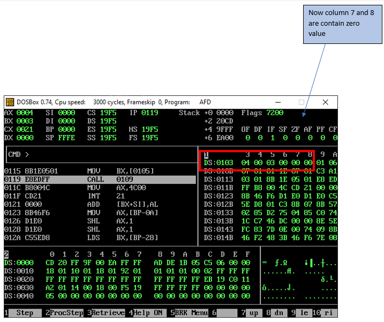Click the IF flag label
The image size is (384, 322).
tap(271, 130)
